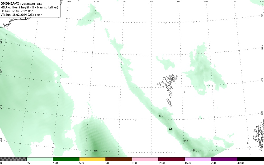Click the pink 1000–1400 legend swatch
The image size is (264, 165).
click(145, 159)
